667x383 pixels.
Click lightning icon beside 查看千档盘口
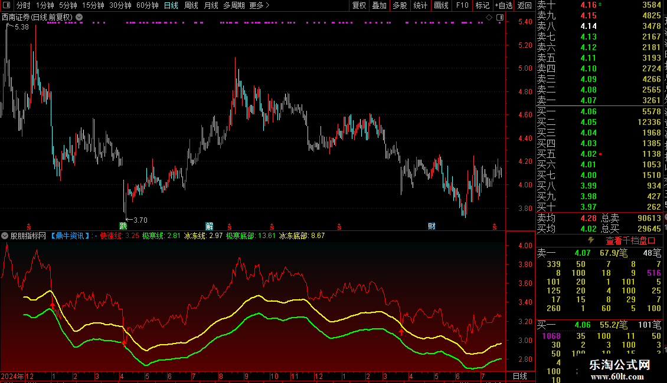(x=591, y=240)
